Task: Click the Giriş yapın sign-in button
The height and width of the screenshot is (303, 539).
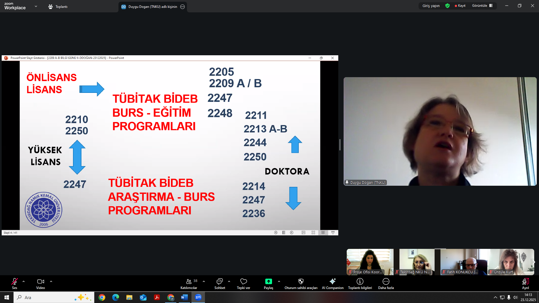Action: coord(431,6)
